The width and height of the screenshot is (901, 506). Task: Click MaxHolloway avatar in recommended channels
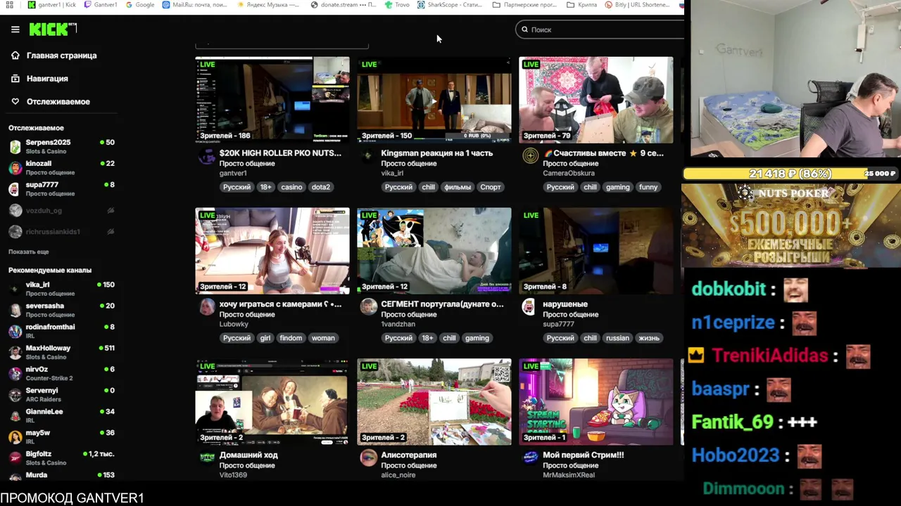pos(15,352)
